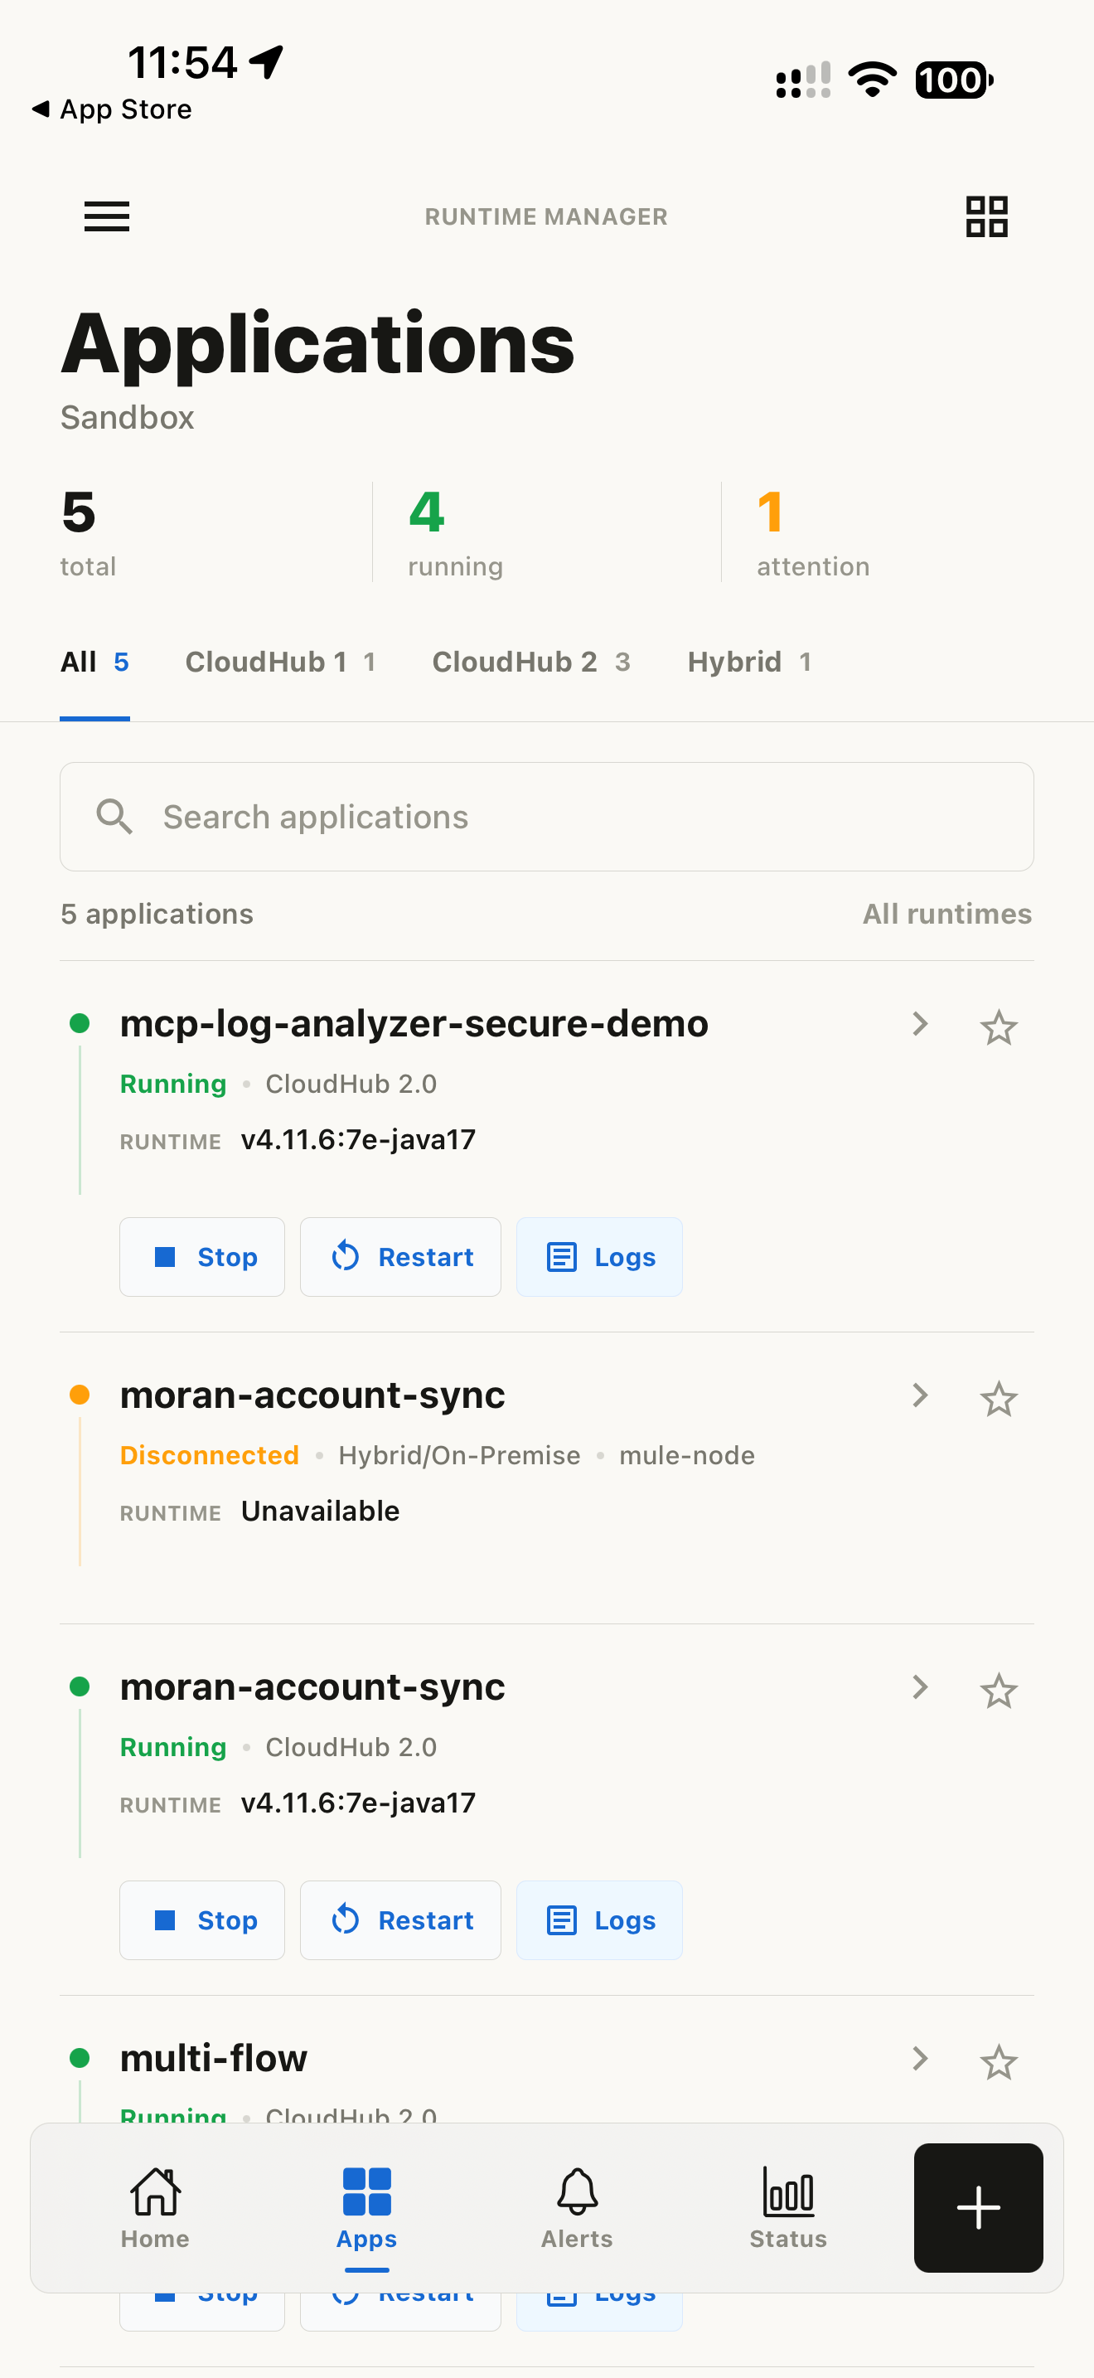
Task: Open Status chart in bottom bar
Action: 787,2208
